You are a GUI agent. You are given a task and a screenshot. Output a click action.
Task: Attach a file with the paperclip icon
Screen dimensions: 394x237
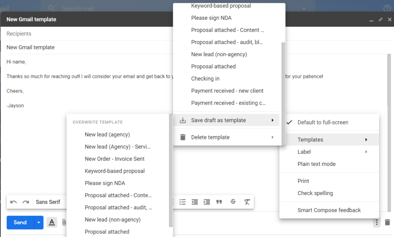pyautogui.click(x=64, y=222)
